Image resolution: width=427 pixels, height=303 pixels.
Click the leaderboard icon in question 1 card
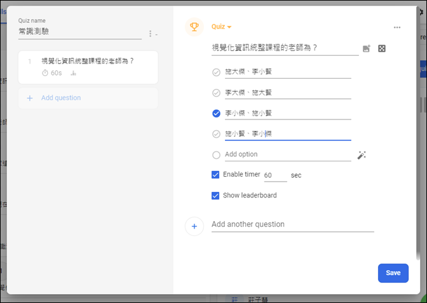pyautogui.click(x=73, y=73)
